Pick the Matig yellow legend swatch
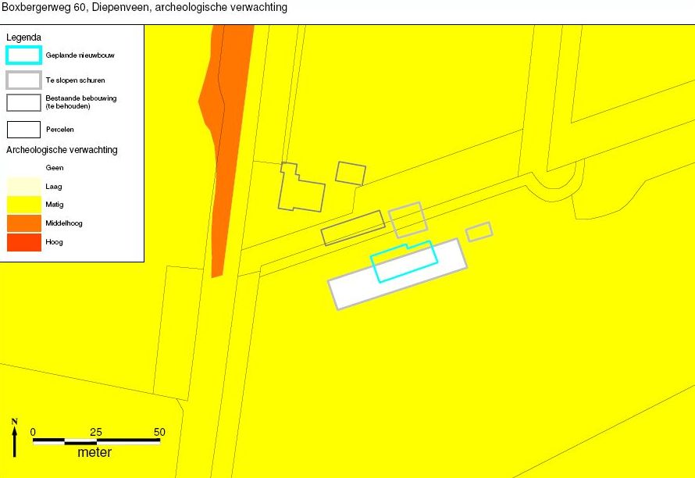The height and width of the screenshot is (478, 695). (x=23, y=205)
